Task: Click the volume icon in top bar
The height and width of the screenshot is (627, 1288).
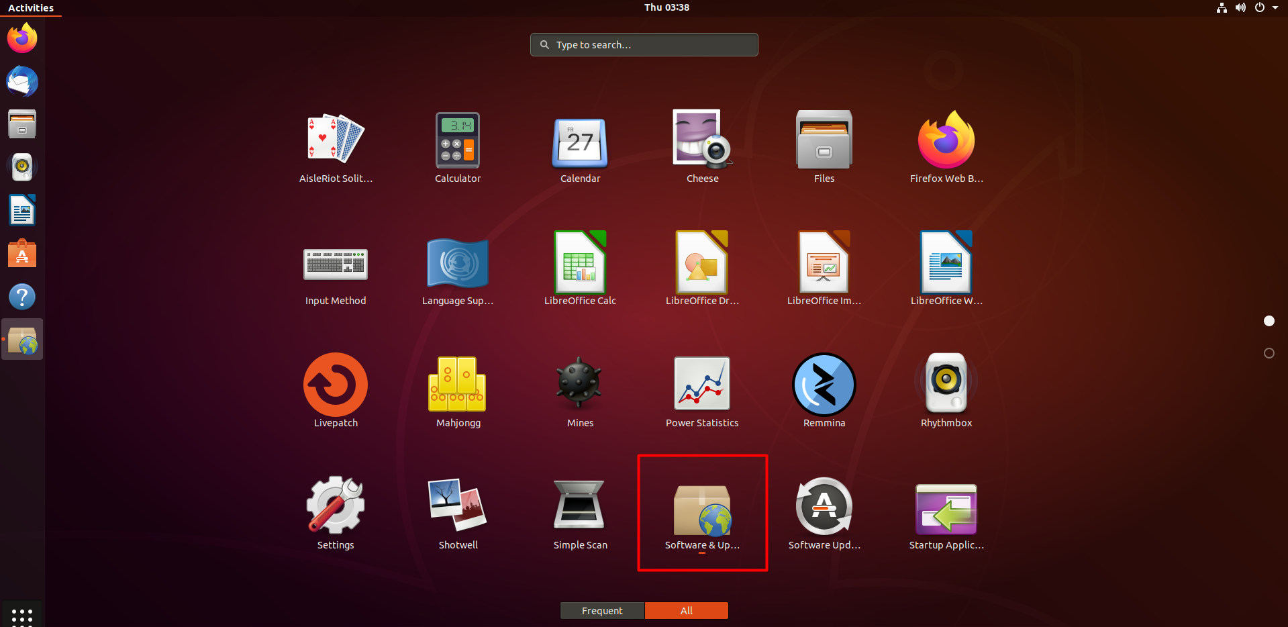Action: [1240, 7]
